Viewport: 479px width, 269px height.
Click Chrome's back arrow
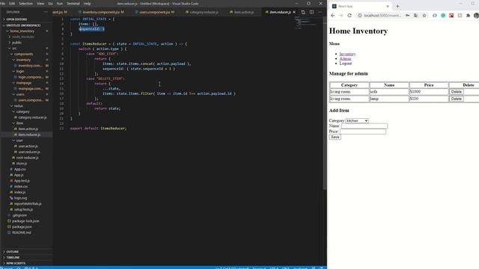332,16
